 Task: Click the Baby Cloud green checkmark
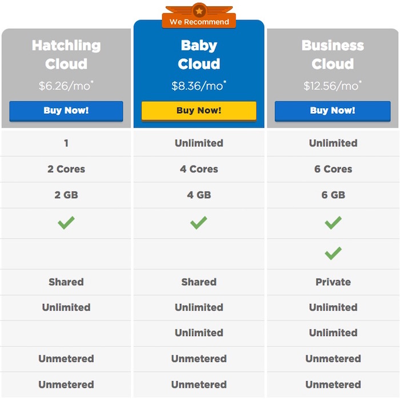coord(199,223)
